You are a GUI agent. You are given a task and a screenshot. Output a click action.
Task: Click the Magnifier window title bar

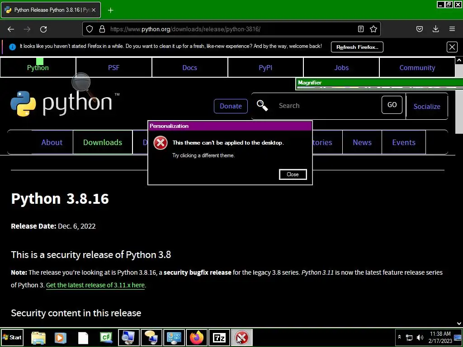[x=379, y=83]
